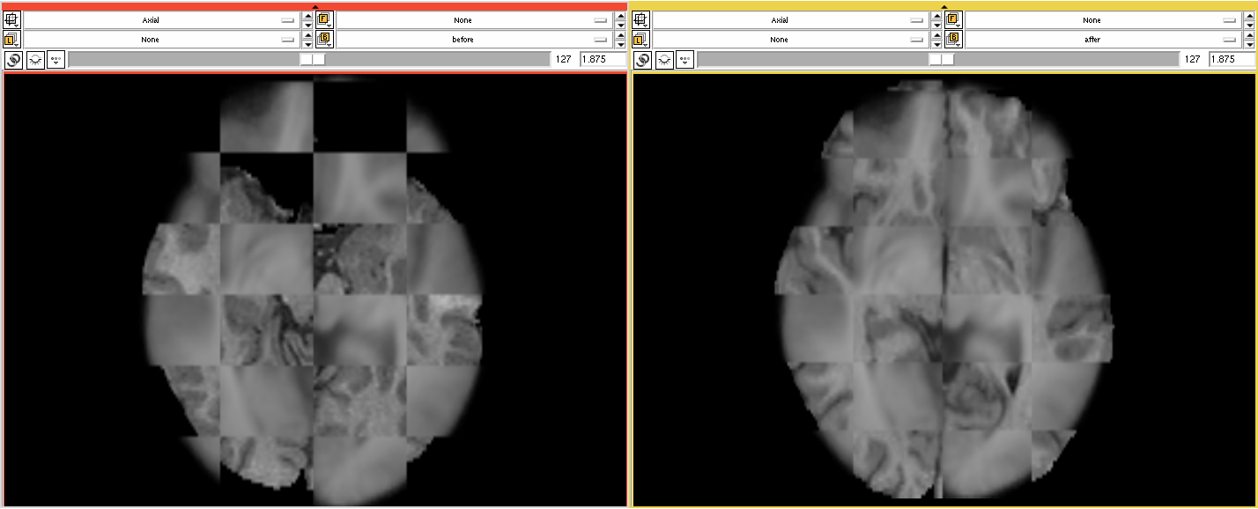Toggle slice linking in red viewer
The height and width of the screenshot is (509, 1258).
pyautogui.click(x=13, y=60)
